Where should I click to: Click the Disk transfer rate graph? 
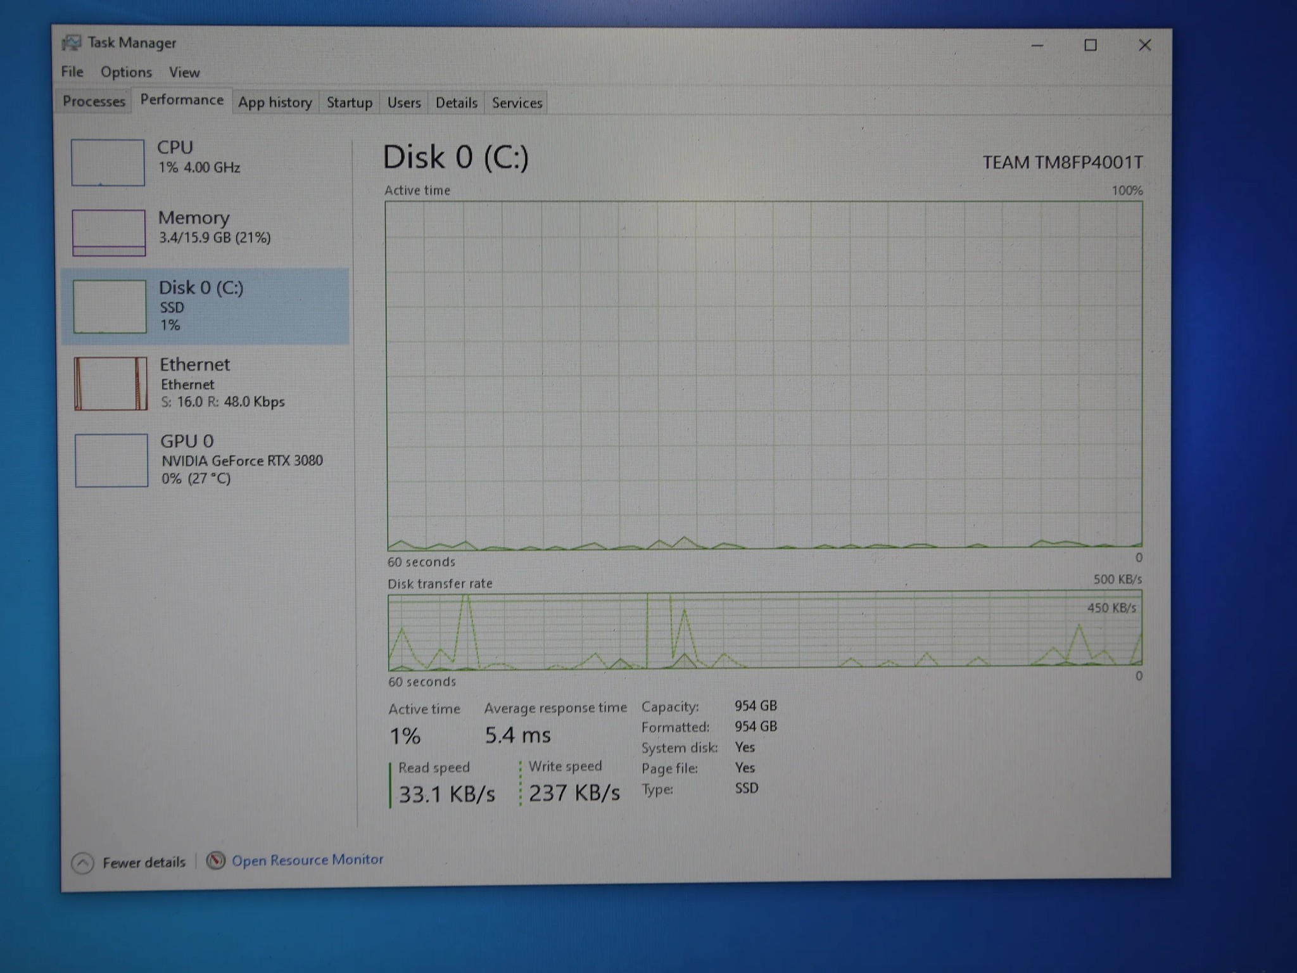765,630
